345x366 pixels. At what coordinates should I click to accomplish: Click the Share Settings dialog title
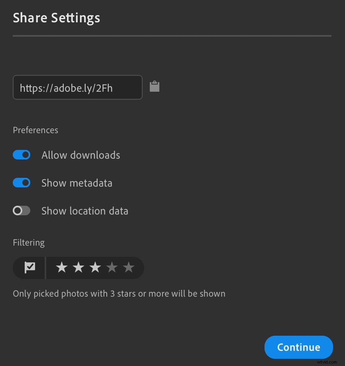click(57, 18)
